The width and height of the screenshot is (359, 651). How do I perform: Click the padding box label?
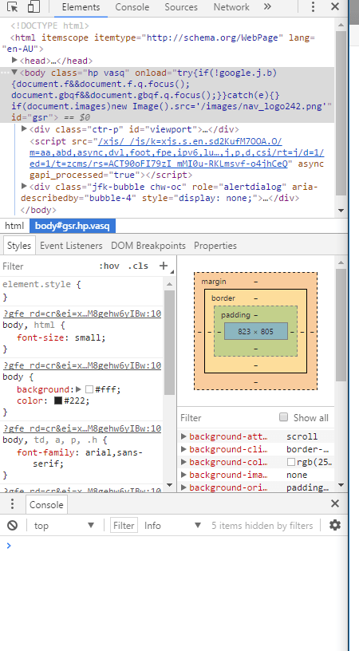coord(235,314)
